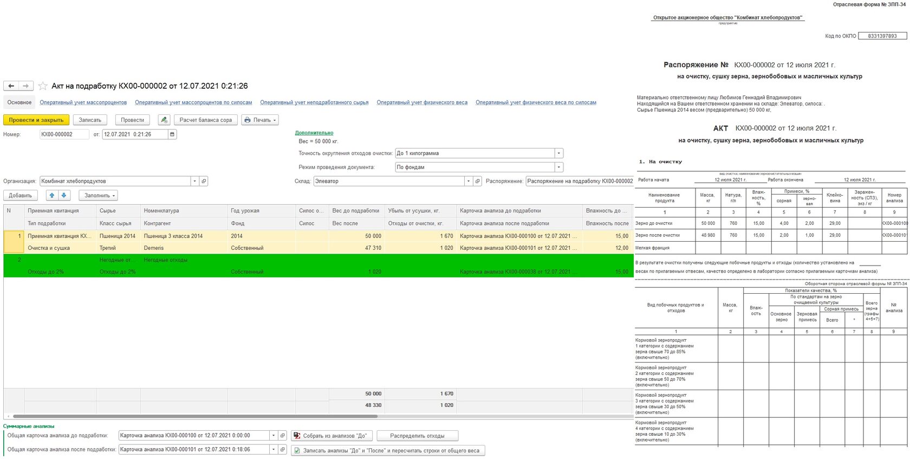Viewport: 910px width, 459px height.
Task: Expand 'Общая карточка анализа после подработки' dropdown
Action: pos(274,449)
